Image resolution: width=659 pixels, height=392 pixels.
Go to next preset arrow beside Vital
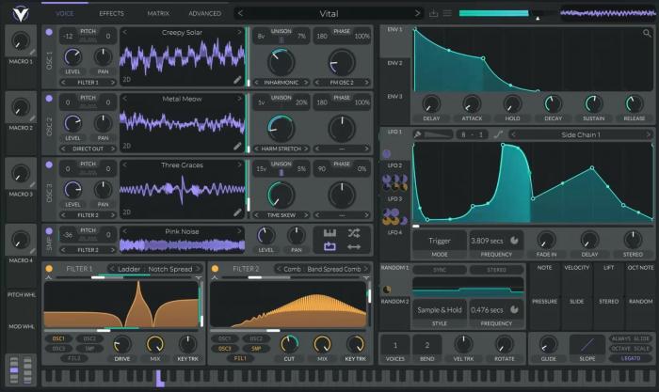pos(417,13)
